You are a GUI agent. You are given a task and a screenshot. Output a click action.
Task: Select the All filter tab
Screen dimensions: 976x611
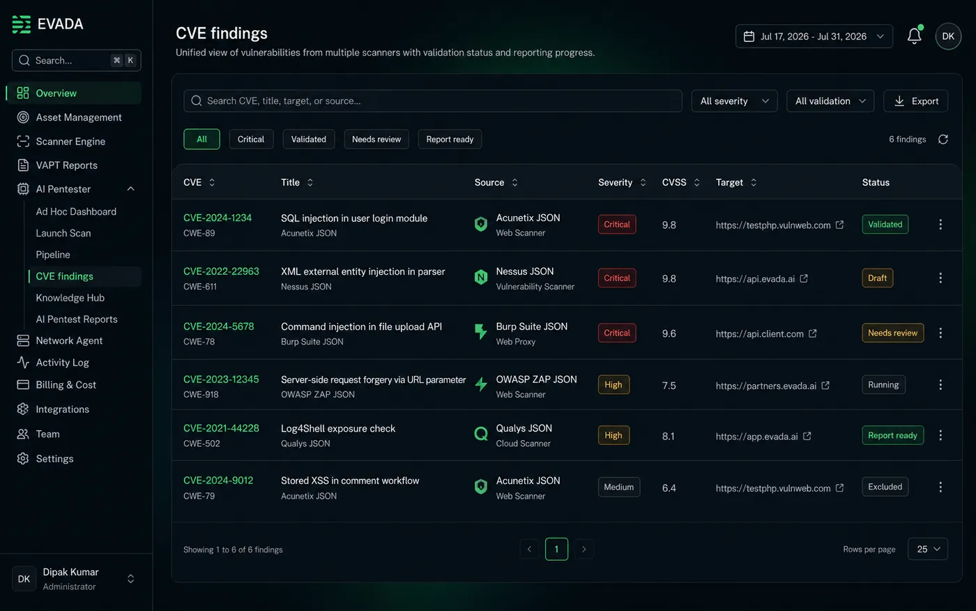[201, 139]
